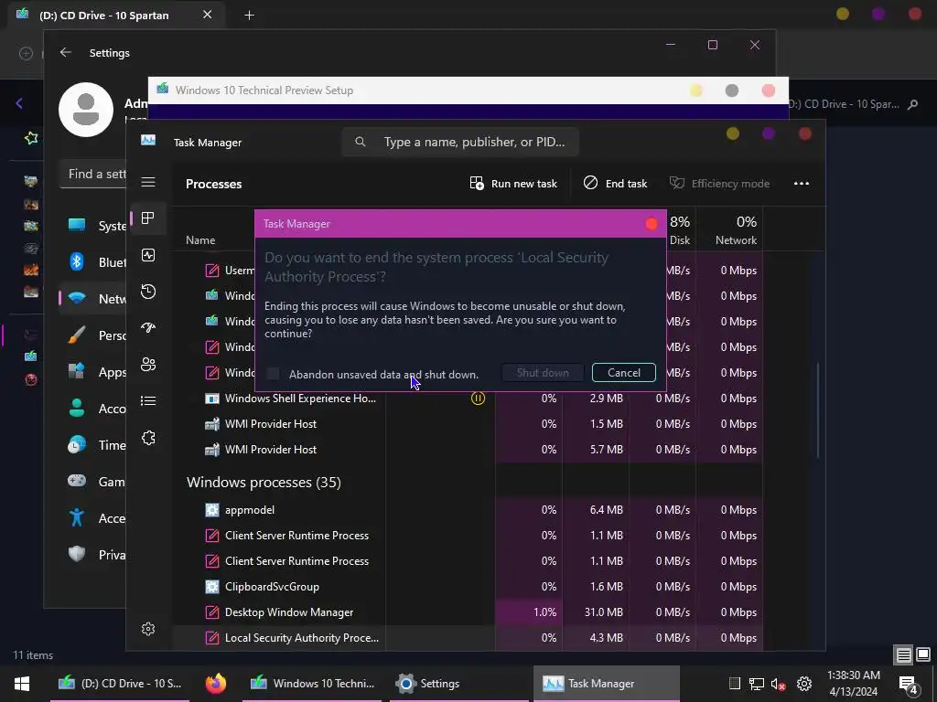Click Windows processes (35) group header
Viewport: 937px width, 702px height.
tap(264, 483)
